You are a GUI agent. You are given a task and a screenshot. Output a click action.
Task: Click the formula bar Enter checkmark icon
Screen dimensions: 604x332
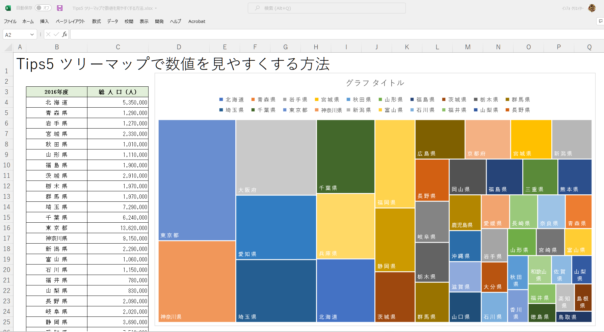56,34
